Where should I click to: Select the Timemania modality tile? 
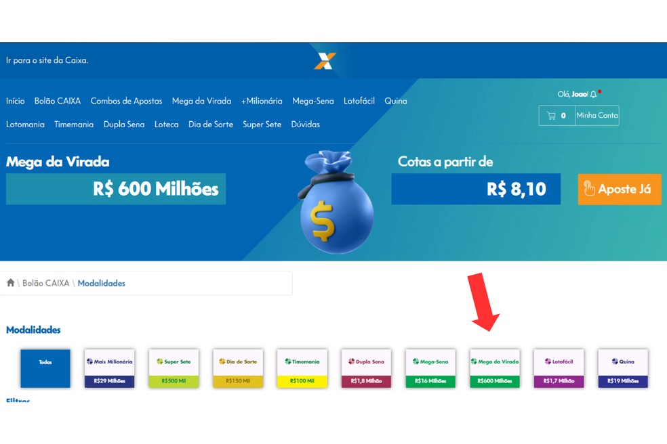point(302,368)
